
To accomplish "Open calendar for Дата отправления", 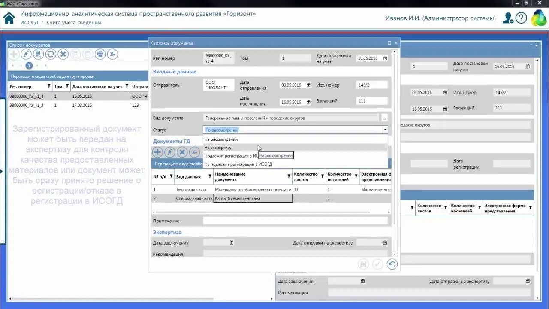I will click(x=308, y=85).
